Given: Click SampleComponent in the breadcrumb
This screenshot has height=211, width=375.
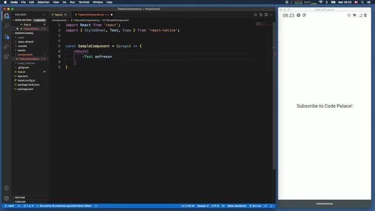Looking at the screenshot, I should (117, 21).
